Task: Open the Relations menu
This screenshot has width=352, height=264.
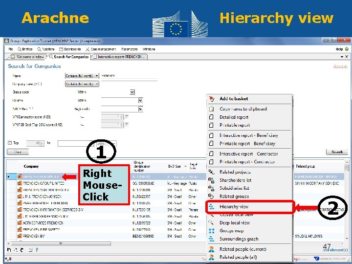Action: [46, 49]
